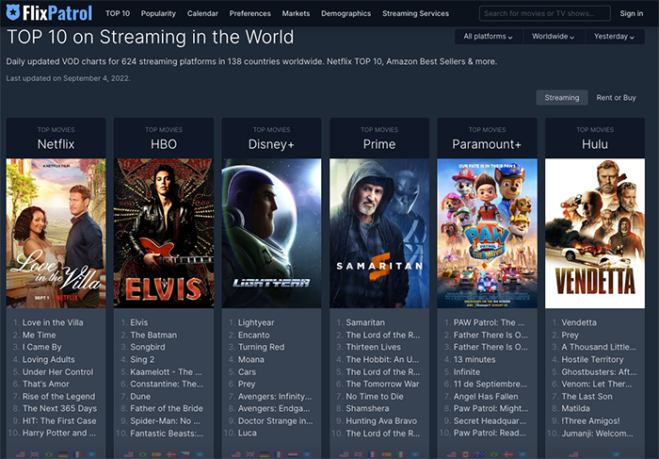Screen dimensions: 659x459
Task: Open the Demographics menu item
Action: click(x=346, y=13)
